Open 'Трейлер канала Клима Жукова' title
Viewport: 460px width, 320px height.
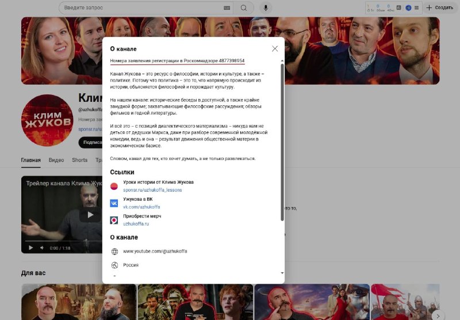pyautogui.click(x=64, y=184)
